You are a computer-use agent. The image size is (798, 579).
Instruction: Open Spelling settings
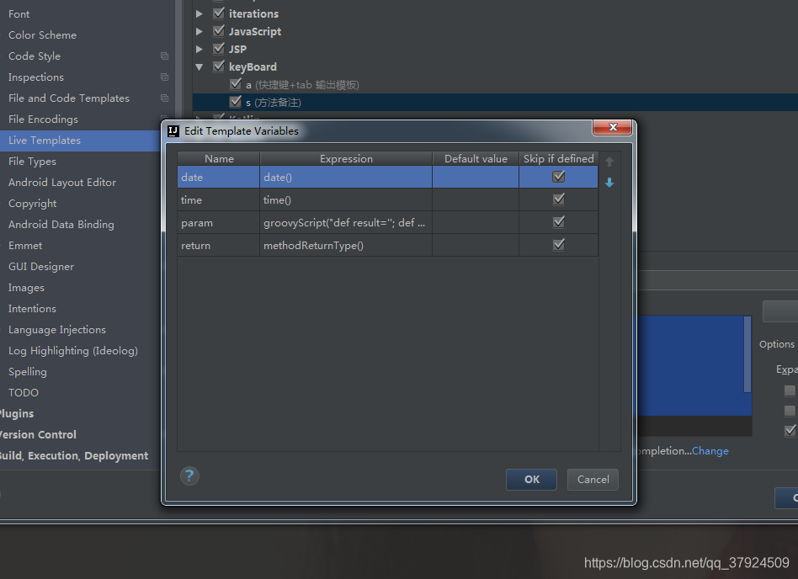click(28, 372)
